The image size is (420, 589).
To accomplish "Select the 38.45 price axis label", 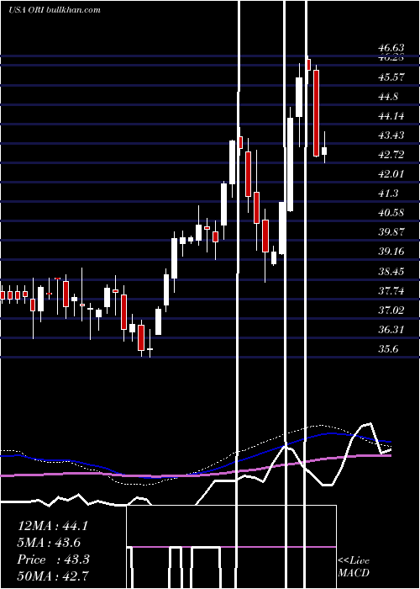I will 391,271.
